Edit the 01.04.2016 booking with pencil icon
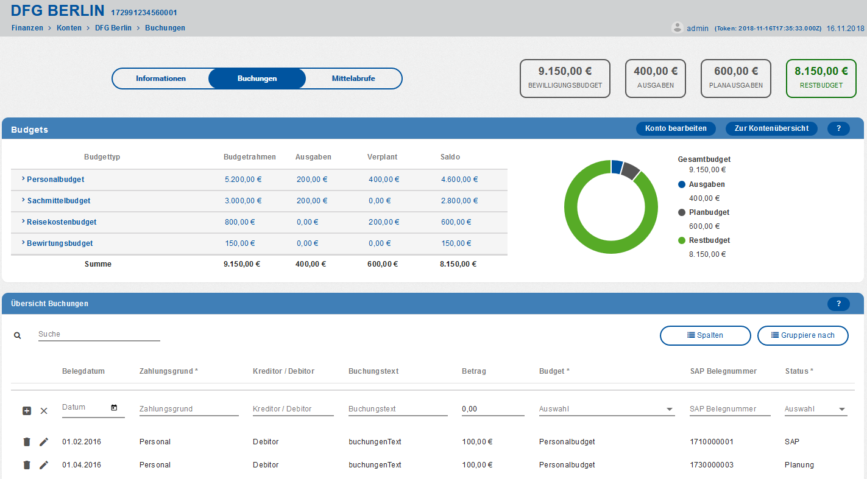The width and height of the screenshot is (867, 479). pos(44,465)
